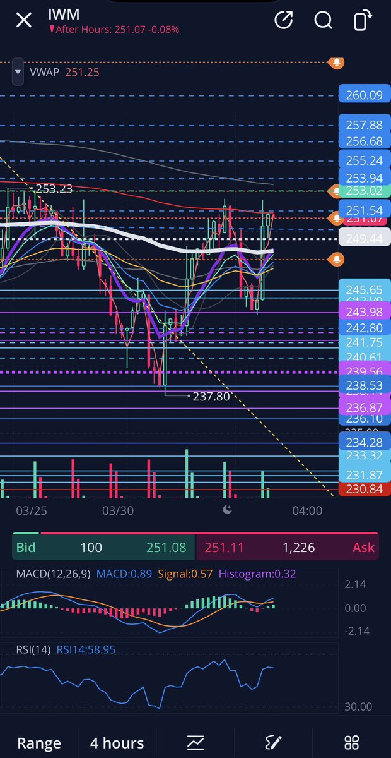The image size is (391, 758).
Task: Select the 260.09 price level label
Action: tap(365, 95)
